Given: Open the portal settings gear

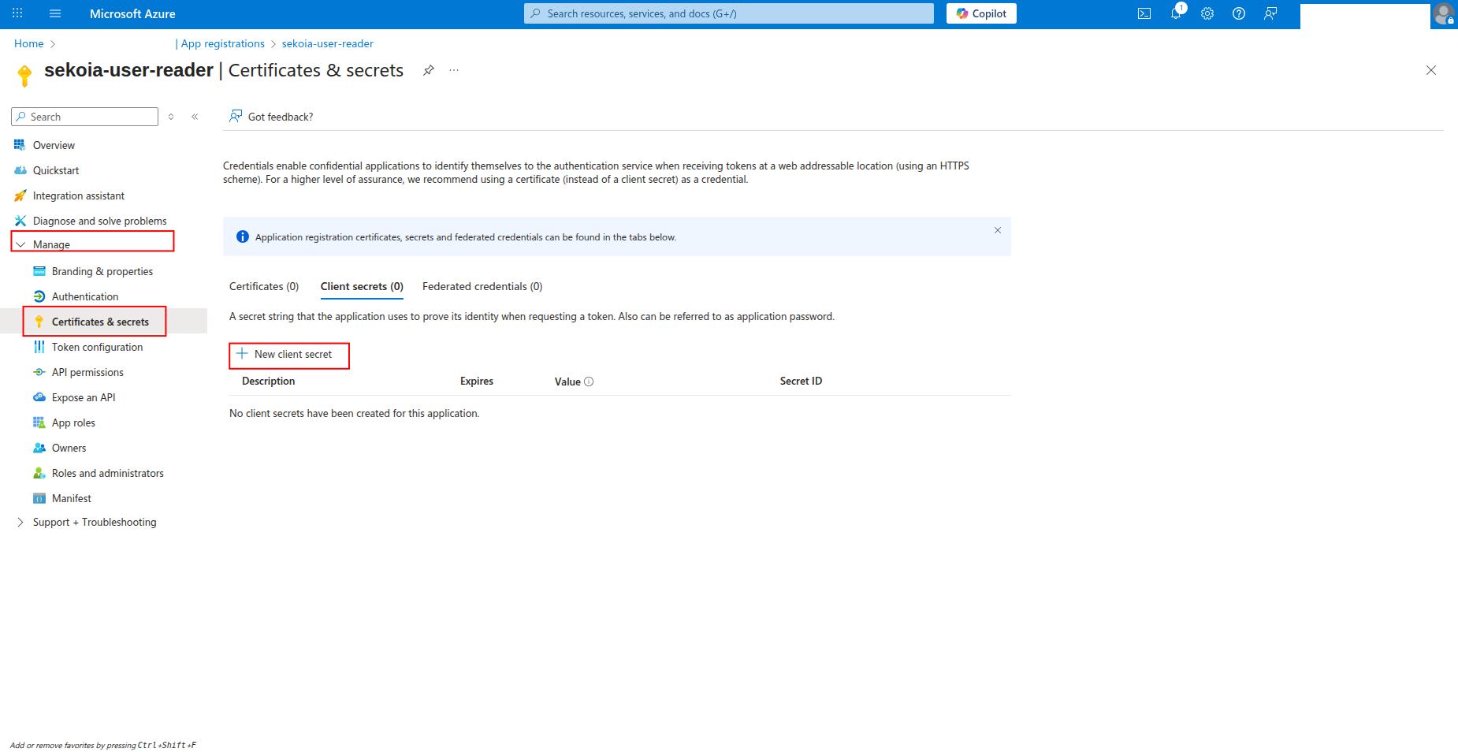Looking at the screenshot, I should [x=1207, y=13].
